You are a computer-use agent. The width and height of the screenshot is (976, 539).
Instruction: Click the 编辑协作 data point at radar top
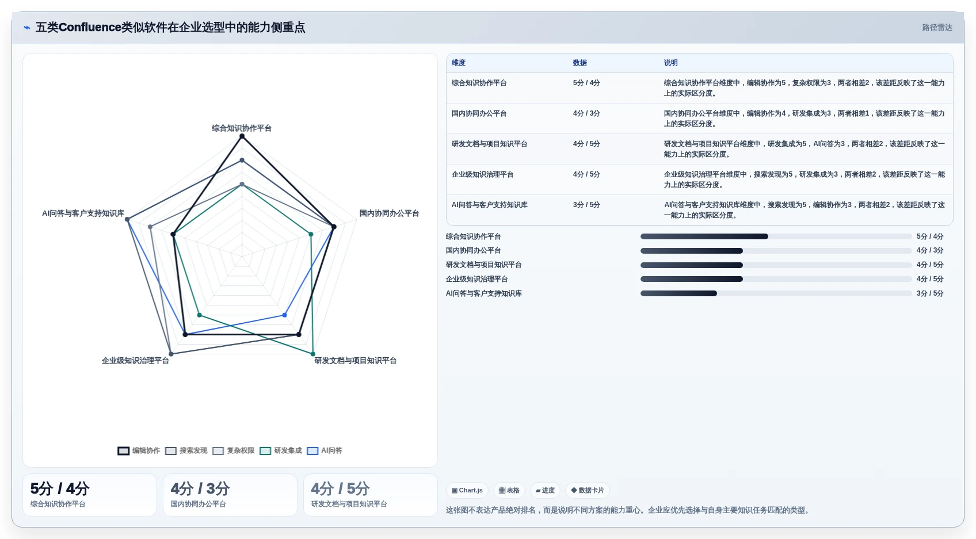click(242, 136)
